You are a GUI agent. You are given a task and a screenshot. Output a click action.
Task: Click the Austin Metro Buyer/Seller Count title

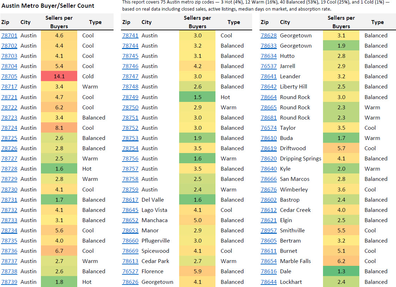(x=48, y=6)
